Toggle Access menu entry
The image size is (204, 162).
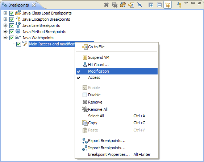pos(117,78)
